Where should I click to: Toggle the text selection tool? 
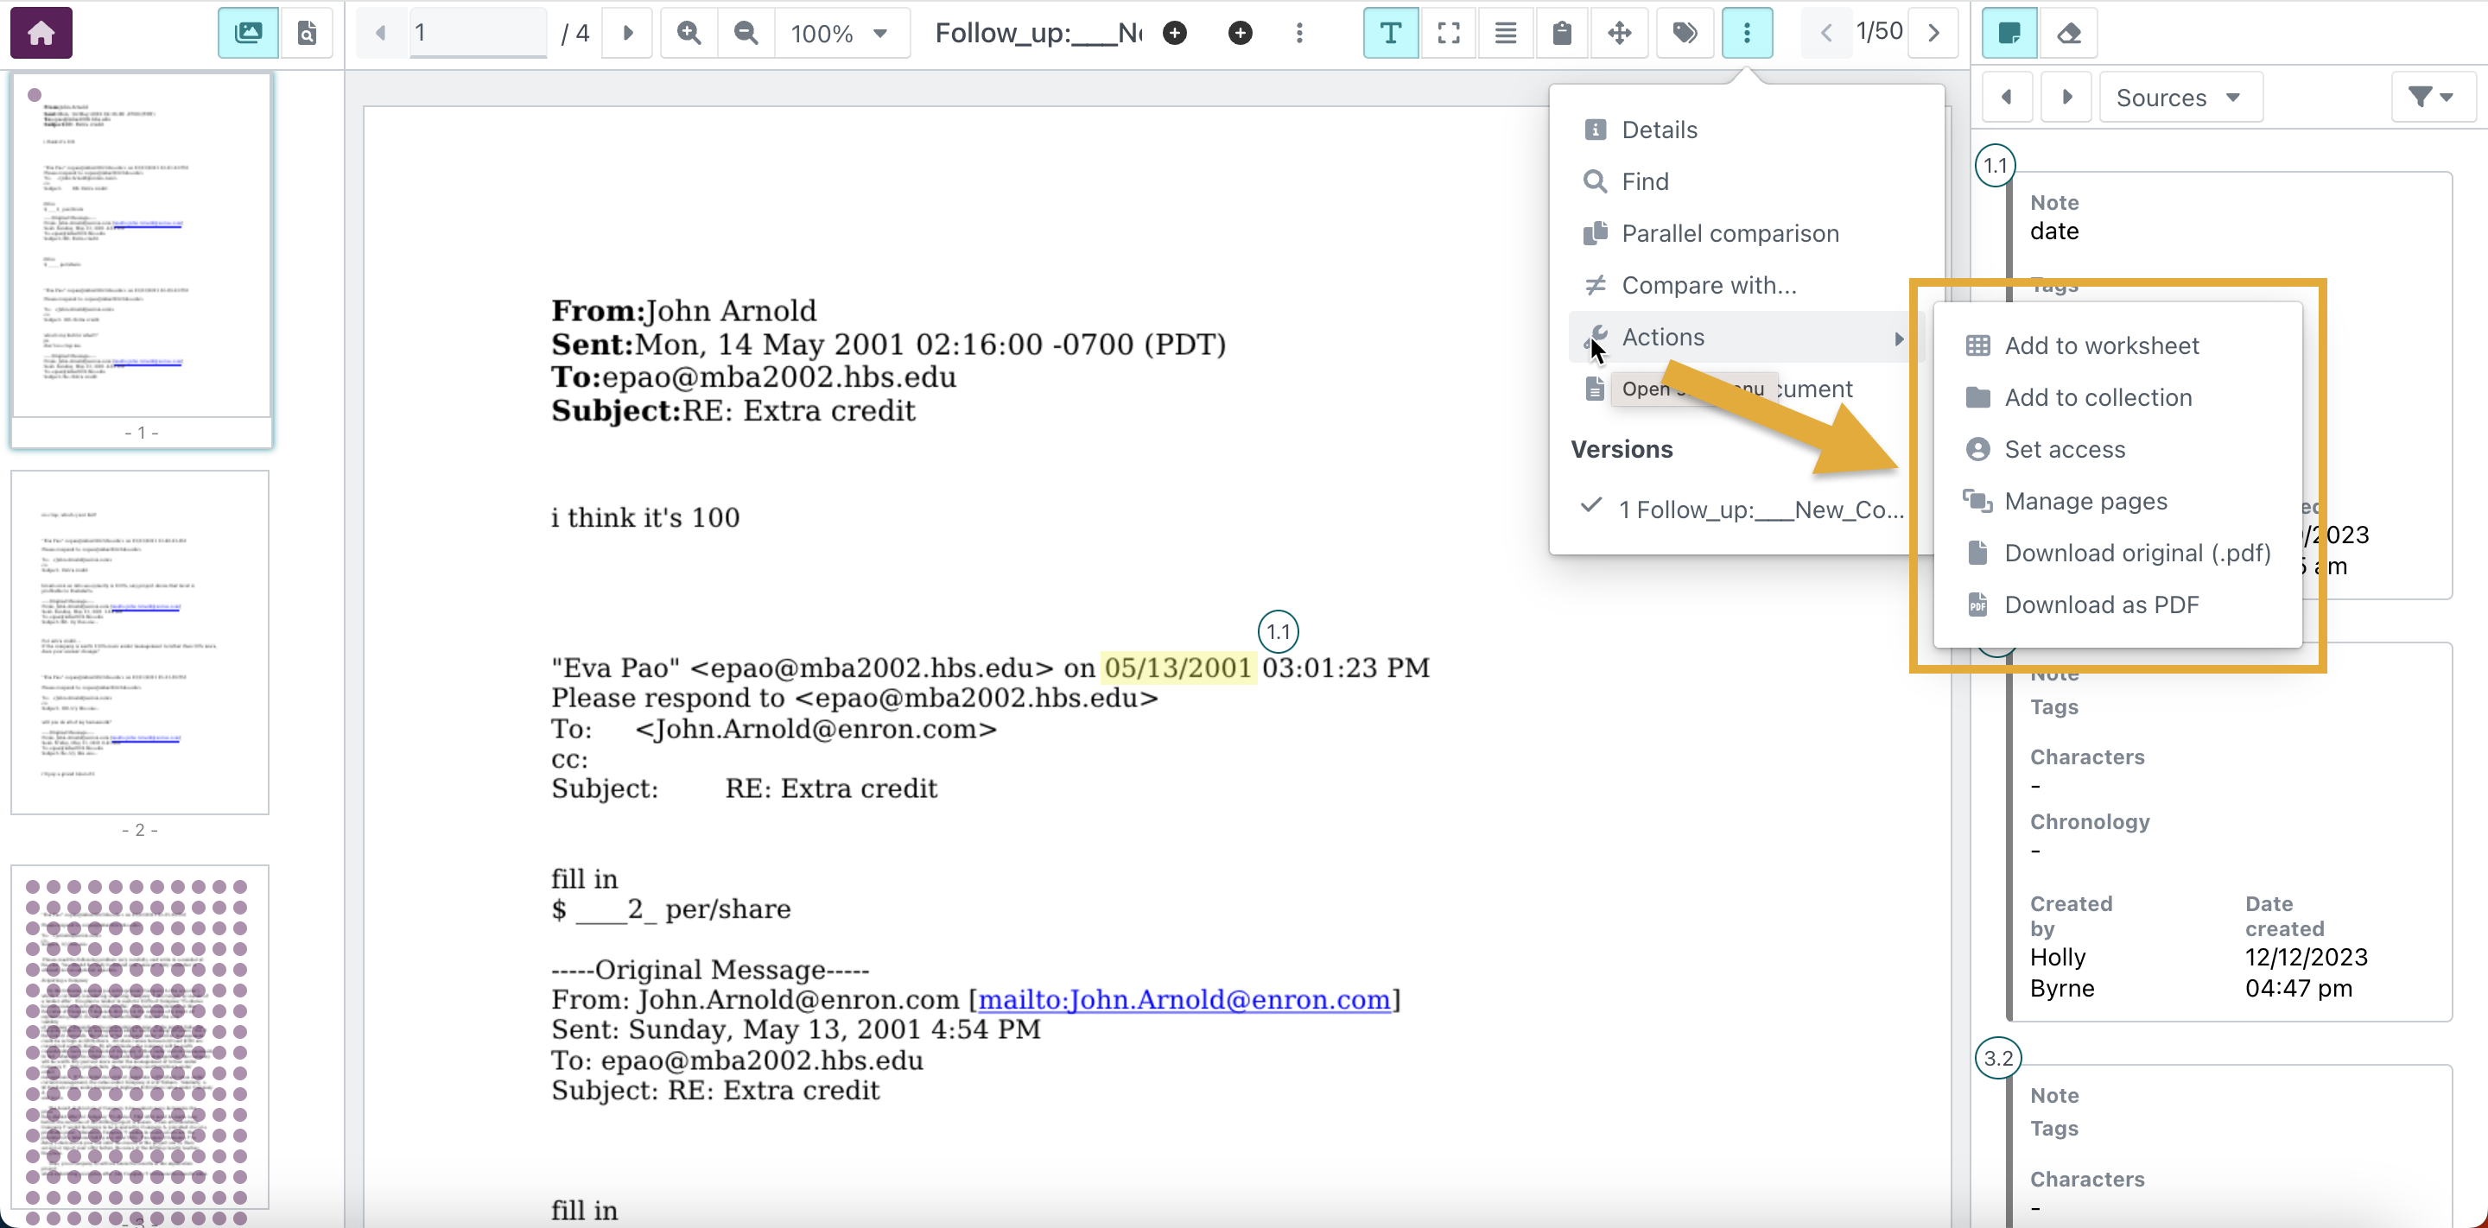pos(1391,33)
